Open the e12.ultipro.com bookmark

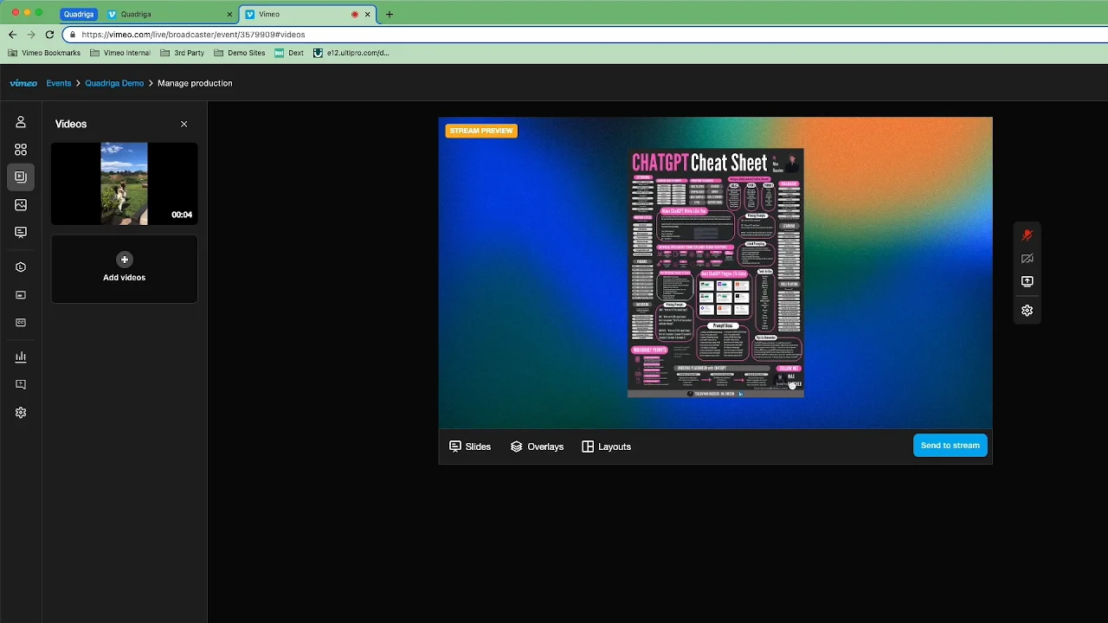pyautogui.click(x=351, y=53)
